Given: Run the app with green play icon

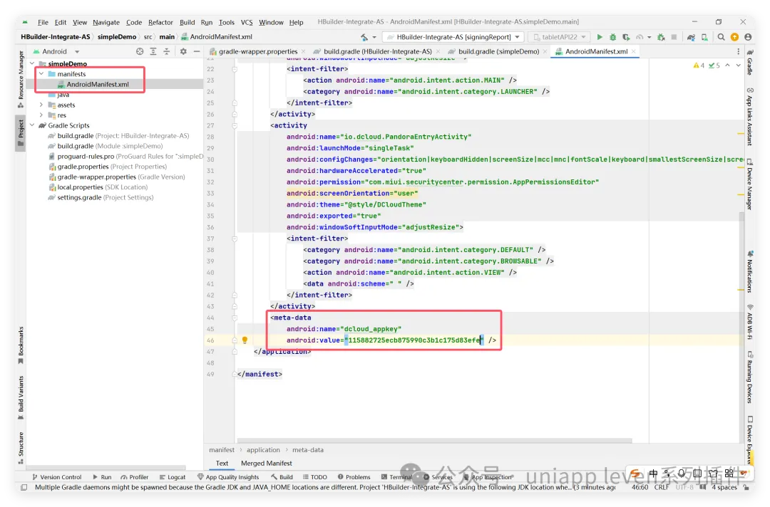Looking at the screenshot, I should [599, 37].
